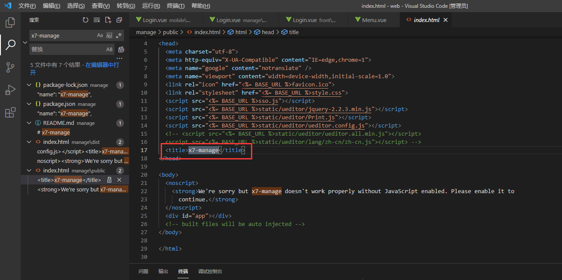
Task: Collapse the package-lock.json results
Action: 29,85
